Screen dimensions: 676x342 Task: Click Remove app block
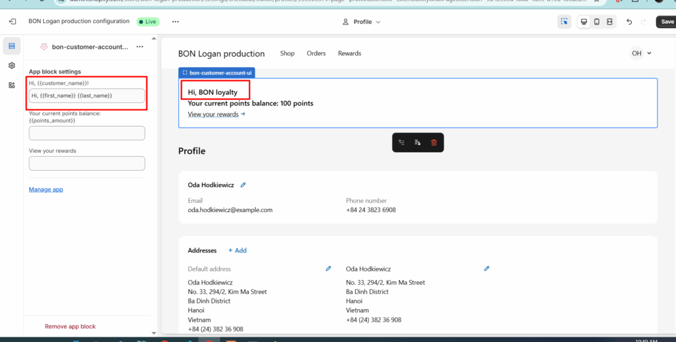(x=70, y=326)
